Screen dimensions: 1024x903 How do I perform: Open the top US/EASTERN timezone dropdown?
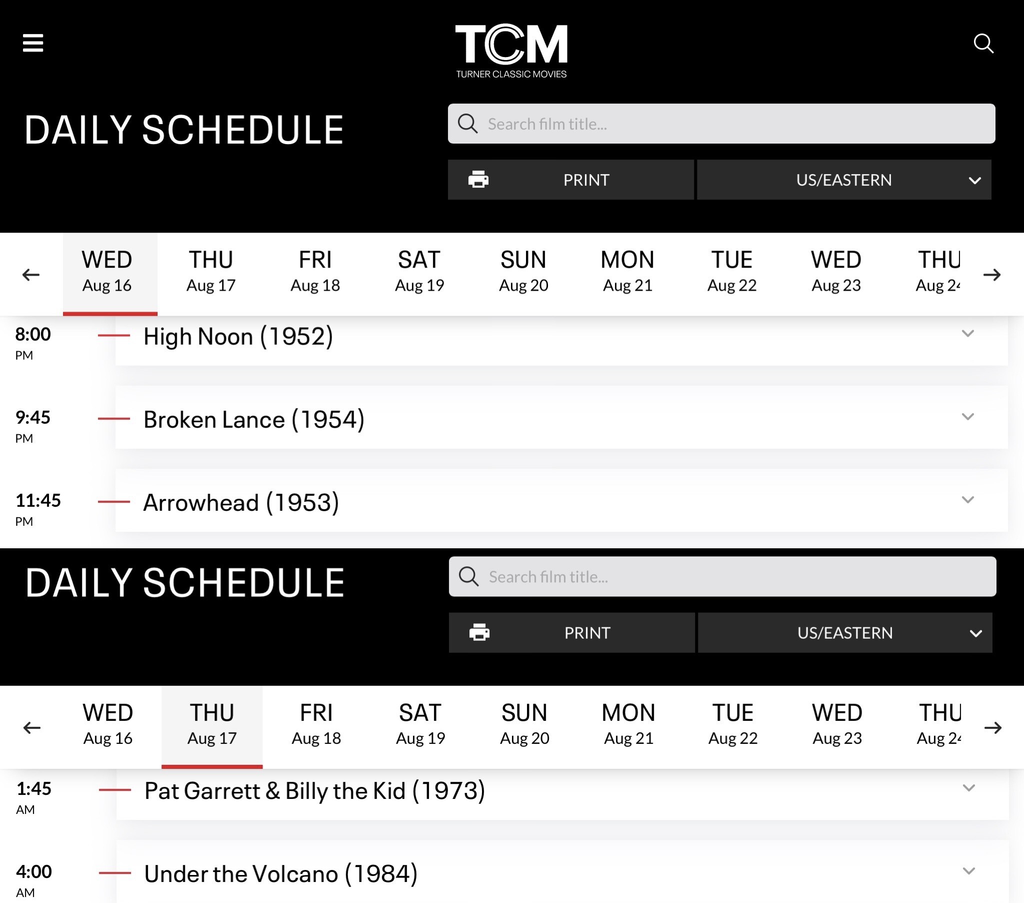tap(844, 180)
